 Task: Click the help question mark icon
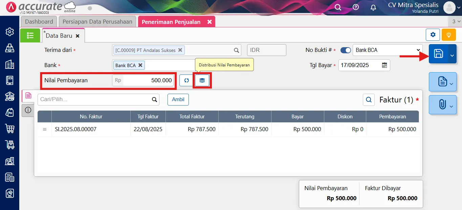coord(355,7)
